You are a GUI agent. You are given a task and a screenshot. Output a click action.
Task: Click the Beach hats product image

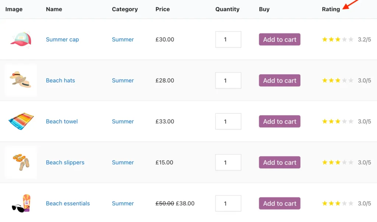point(21,80)
